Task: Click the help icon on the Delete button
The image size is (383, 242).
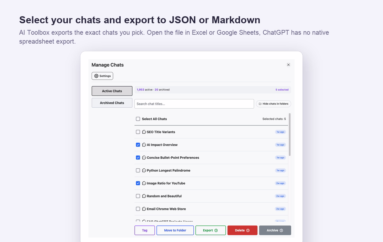Action: click(x=248, y=231)
